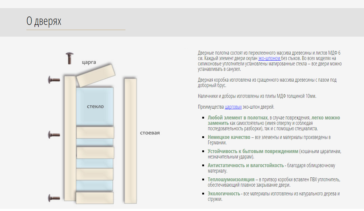Select the bold text Устойчивость к бытовым повреждениям
Screen dimensions: 364x211
253,151
